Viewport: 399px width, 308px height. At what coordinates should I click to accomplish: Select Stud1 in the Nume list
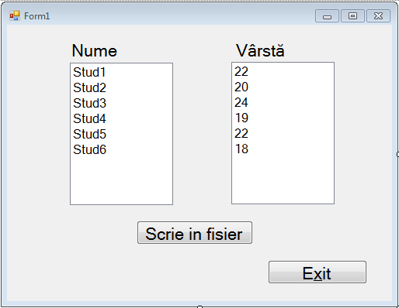121,72
